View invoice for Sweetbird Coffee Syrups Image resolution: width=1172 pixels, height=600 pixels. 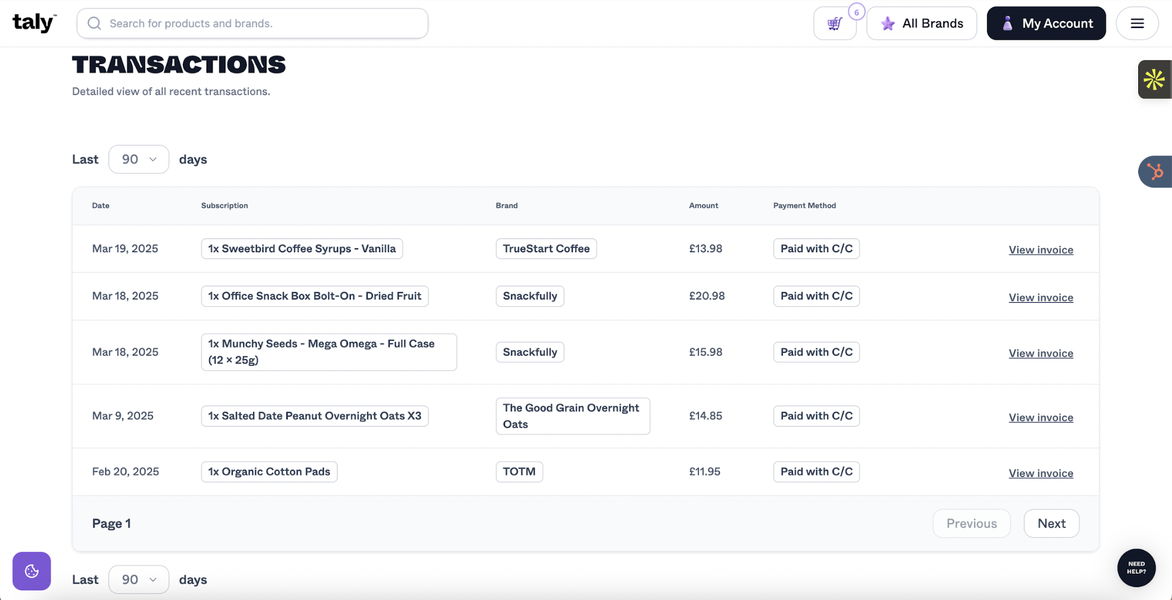point(1040,249)
